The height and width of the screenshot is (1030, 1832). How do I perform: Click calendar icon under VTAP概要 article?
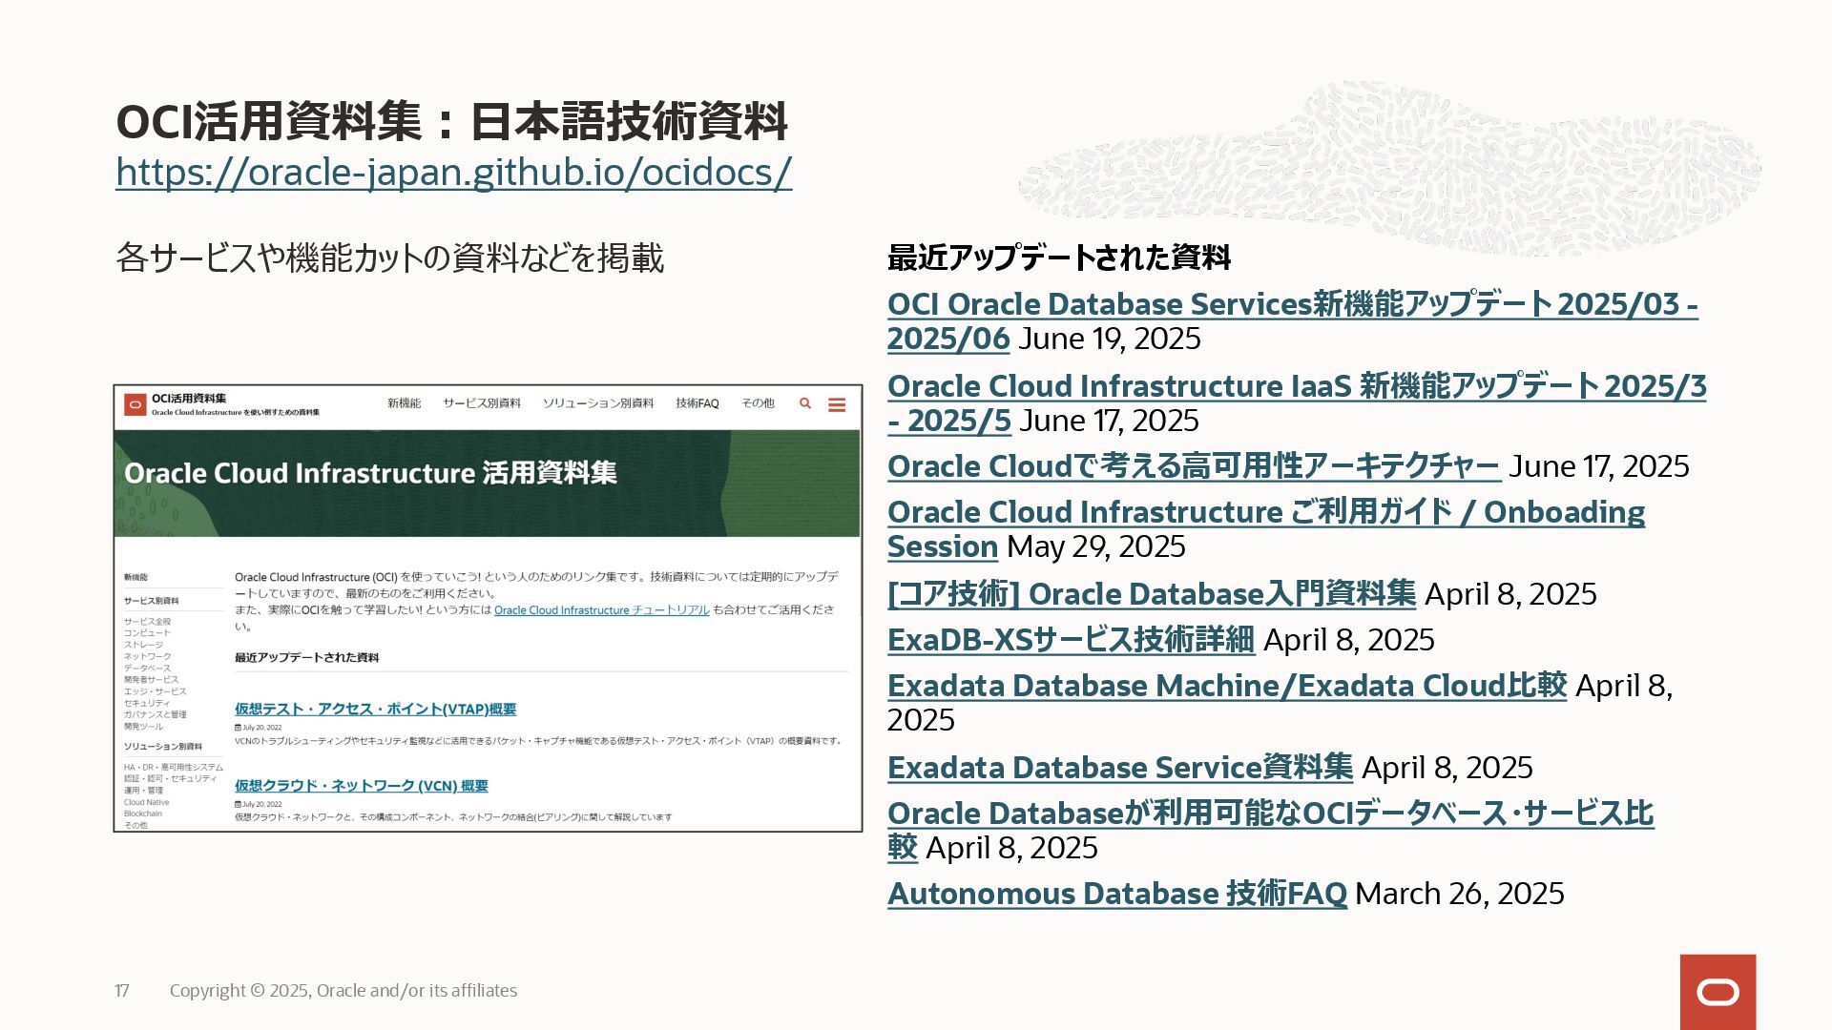tap(238, 727)
